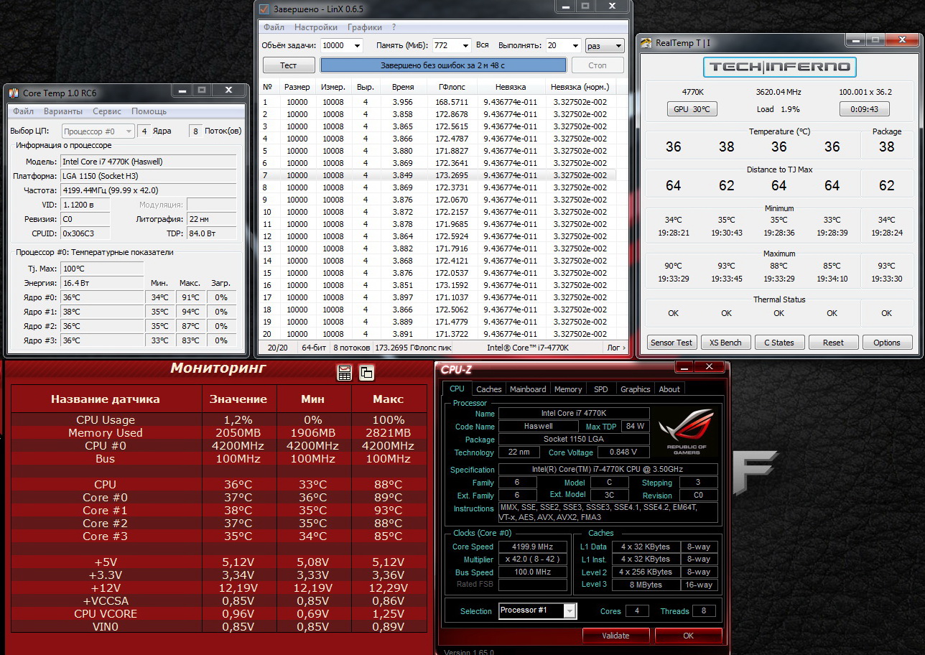
Task: Open the Файл menu in LinX
Action: [274, 27]
